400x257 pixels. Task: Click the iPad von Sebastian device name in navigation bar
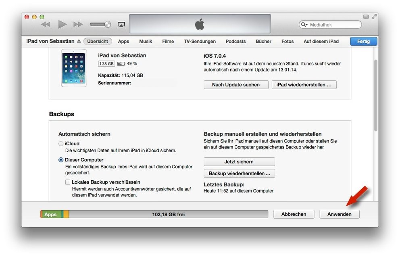[50, 41]
